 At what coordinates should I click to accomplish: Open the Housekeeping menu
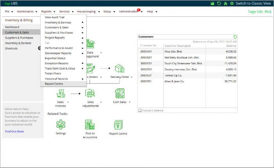click(87, 12)
